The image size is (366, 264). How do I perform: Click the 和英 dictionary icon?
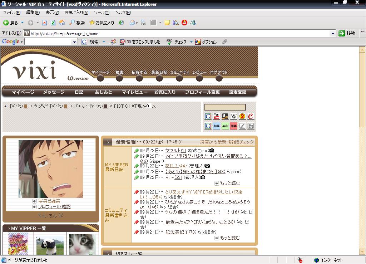(216, 126)
